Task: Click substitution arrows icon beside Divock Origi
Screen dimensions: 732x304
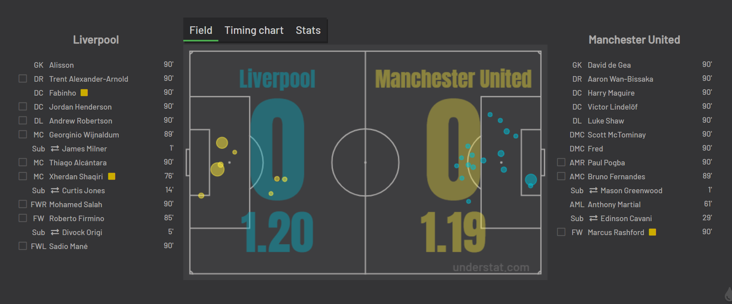Action: pyautogui.click(x=55, y=232)
